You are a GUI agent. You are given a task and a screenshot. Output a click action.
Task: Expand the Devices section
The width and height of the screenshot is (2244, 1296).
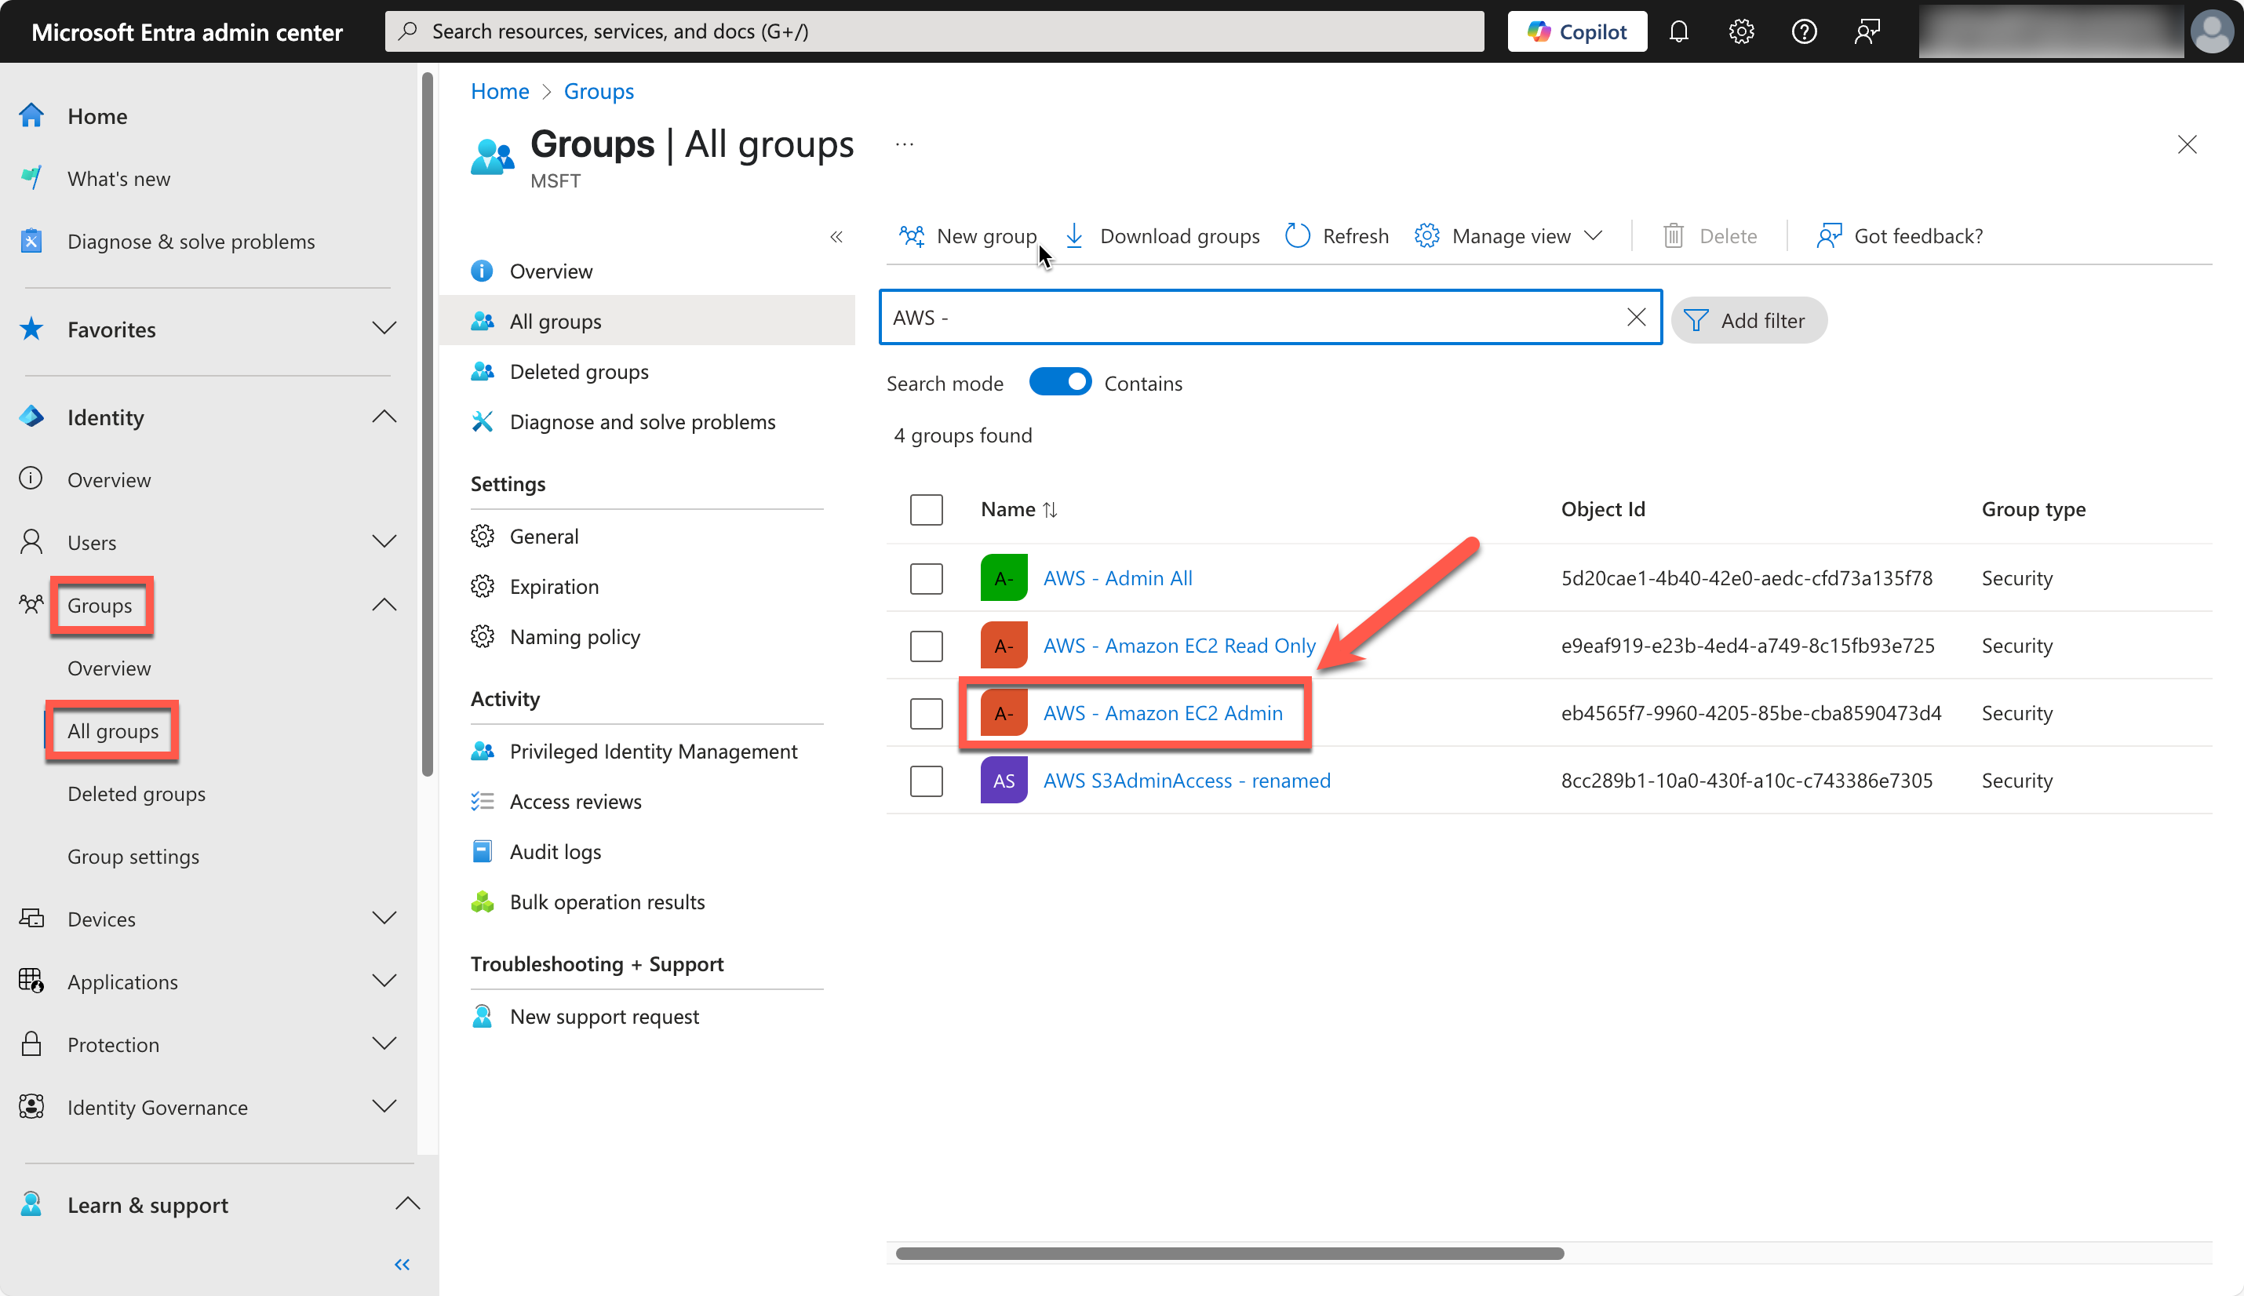384,918
